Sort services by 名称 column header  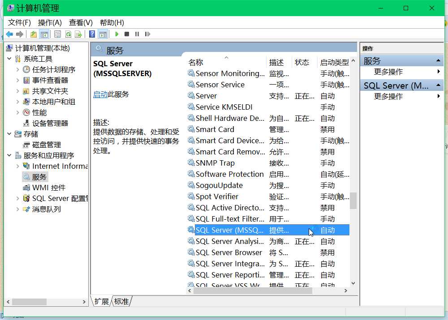pyautogui.click(x=226, y=62)
